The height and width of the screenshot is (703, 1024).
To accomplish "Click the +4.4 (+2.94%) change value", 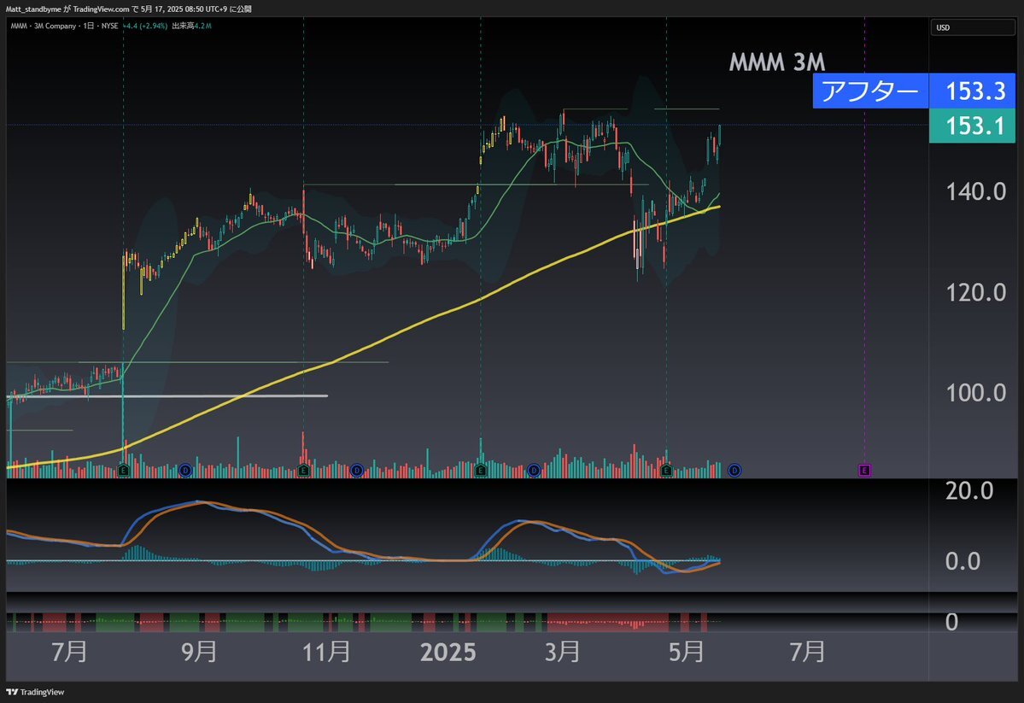I will coord(145,26).
